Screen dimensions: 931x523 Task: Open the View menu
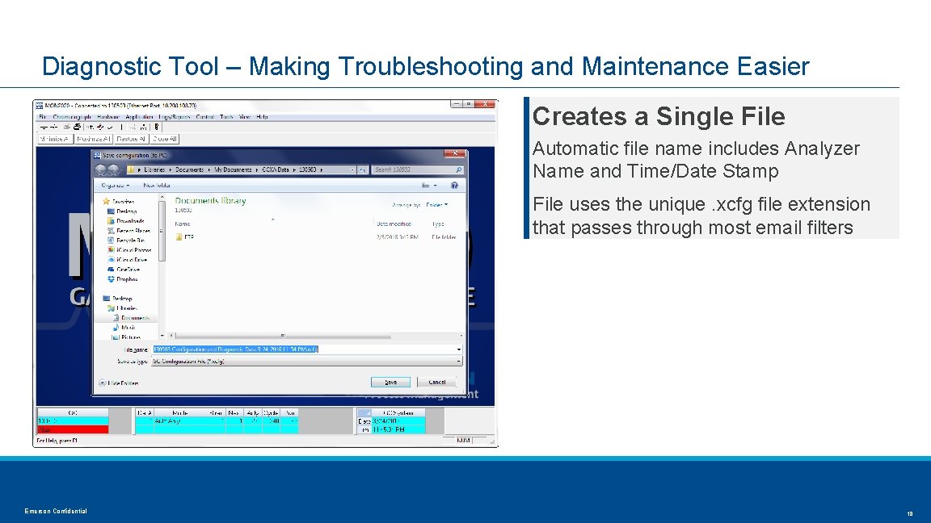(244, 117)
